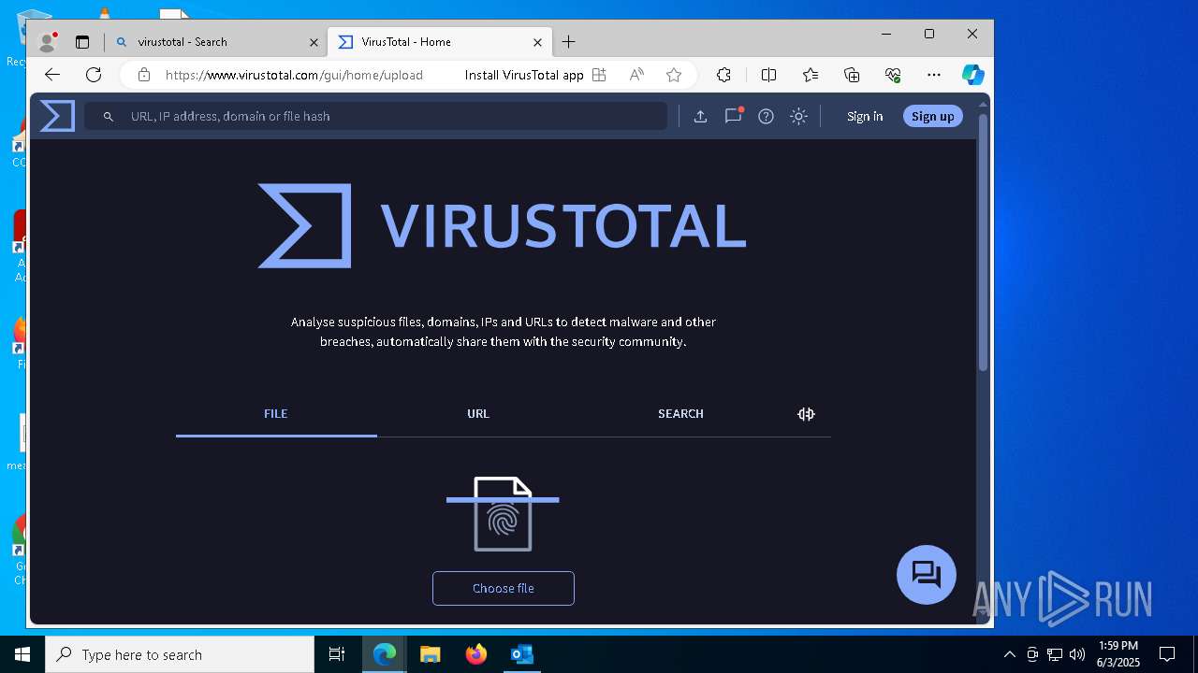Switch to the URL tab
The width and height of the screenshot is (1198, 673).
(478, 414)
